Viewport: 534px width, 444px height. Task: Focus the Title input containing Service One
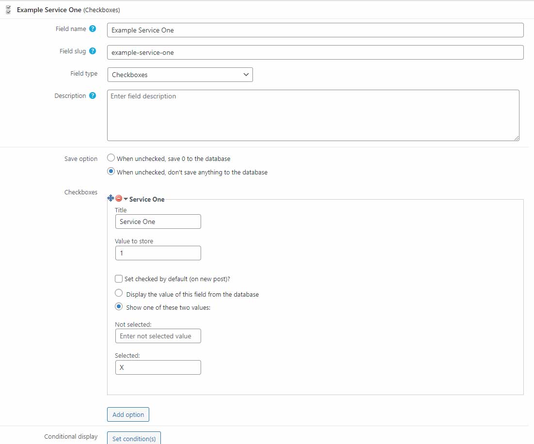pos(158,222)
